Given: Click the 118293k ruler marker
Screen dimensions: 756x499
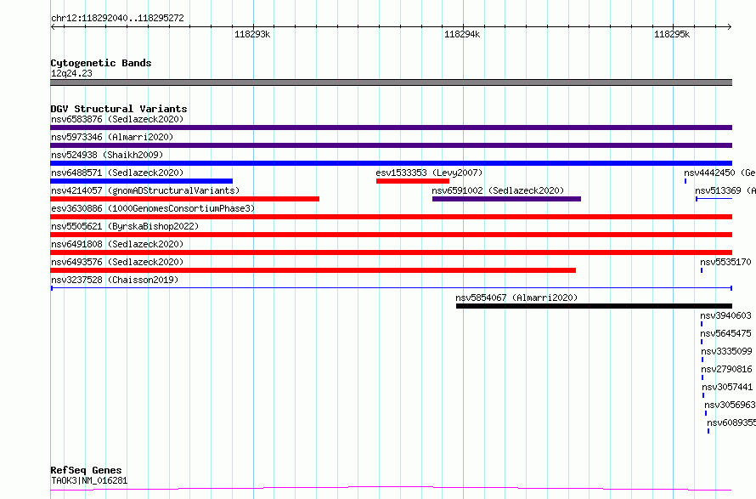Looking at the screenshot, I should coord(252,34).
